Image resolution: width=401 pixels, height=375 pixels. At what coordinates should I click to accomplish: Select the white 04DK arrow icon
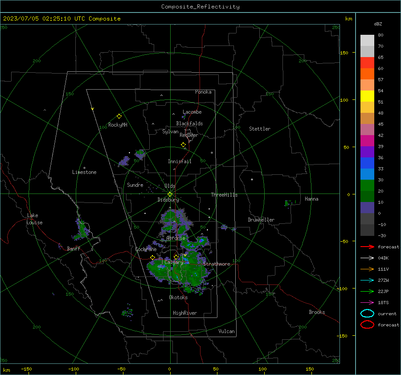[x=367, y=258]
